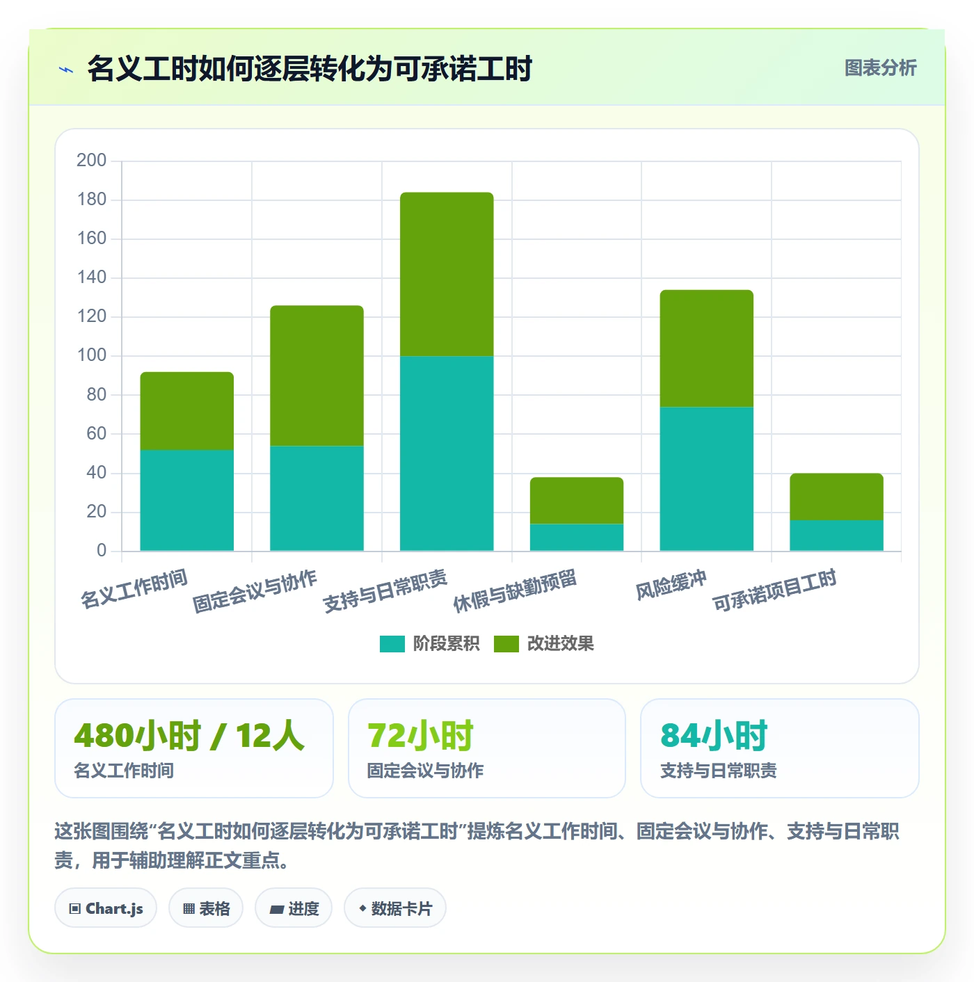
Task: Click the 固定会议与协作 x-axis label
Action: click(x=255, y=591)
